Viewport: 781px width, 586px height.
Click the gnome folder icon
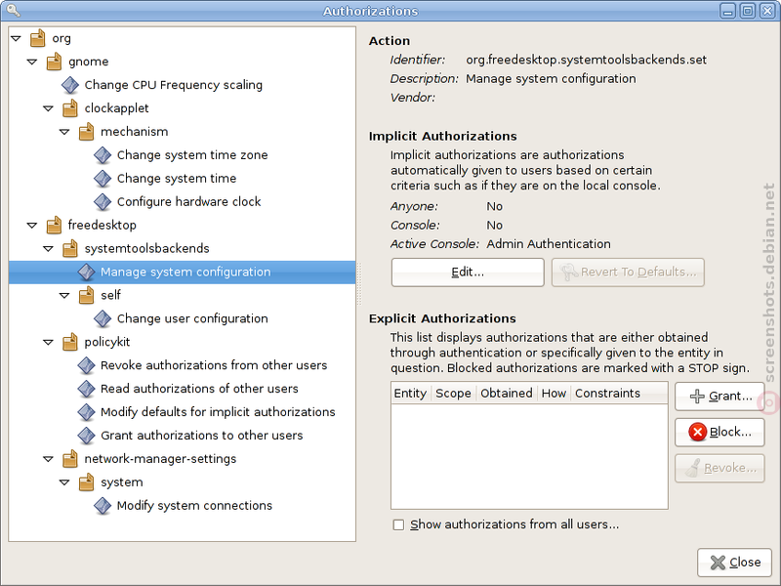click(54, 62)
